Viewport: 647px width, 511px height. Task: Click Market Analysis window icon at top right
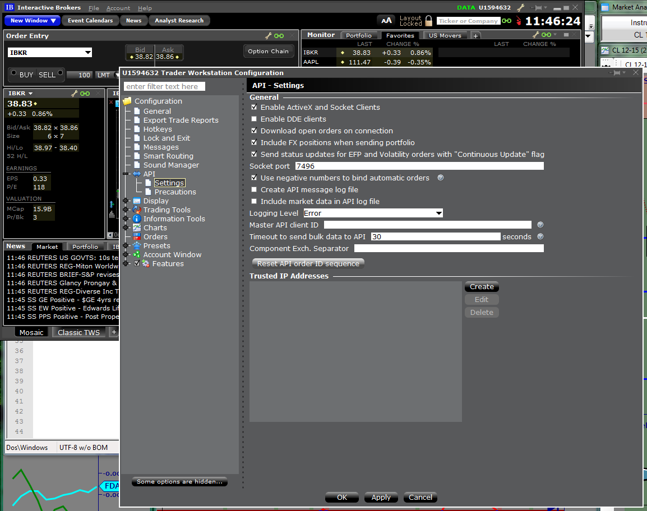click(605, 7)
